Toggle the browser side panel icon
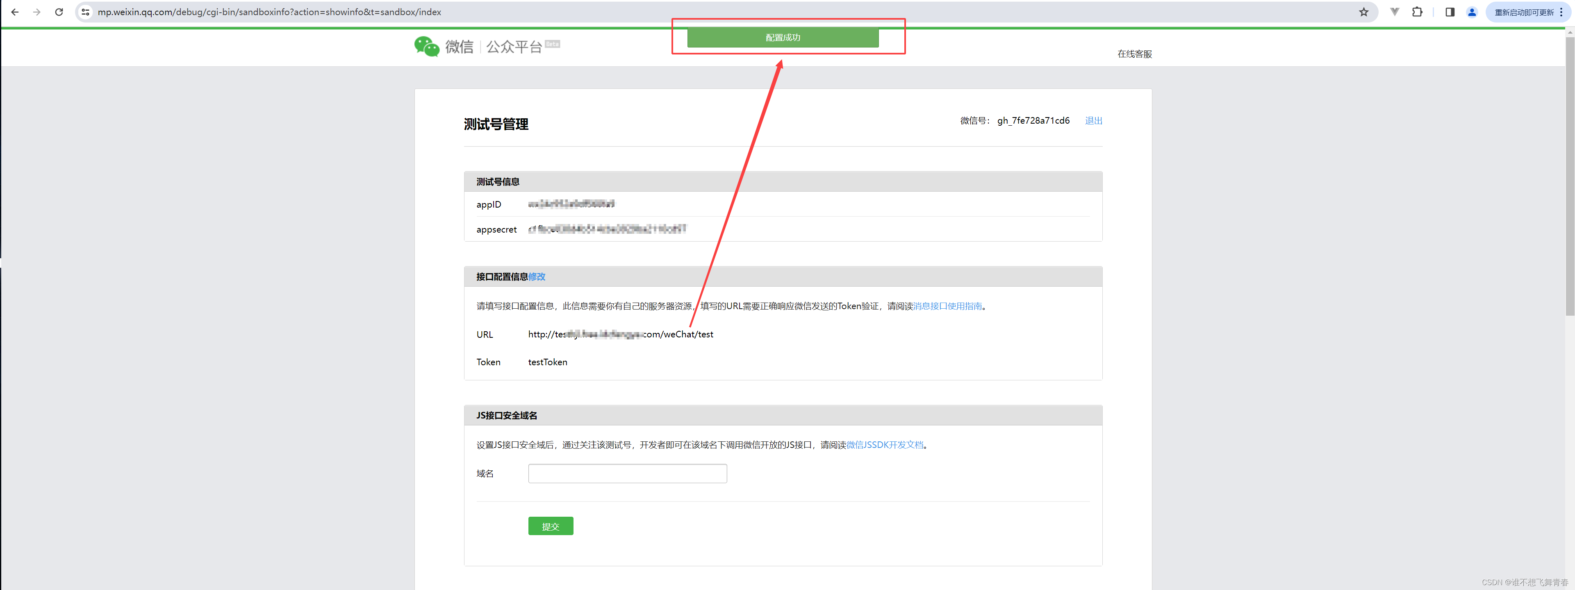 click(x=1450, y=12)
